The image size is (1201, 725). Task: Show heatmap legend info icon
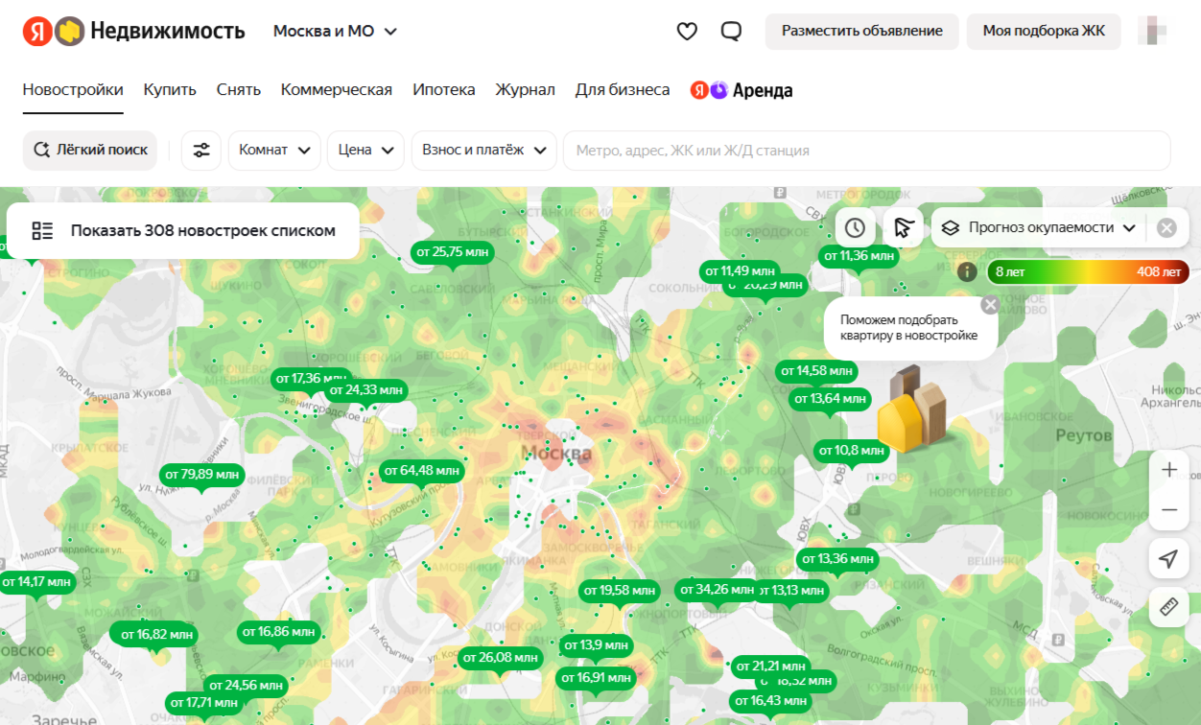pos(967,271)
